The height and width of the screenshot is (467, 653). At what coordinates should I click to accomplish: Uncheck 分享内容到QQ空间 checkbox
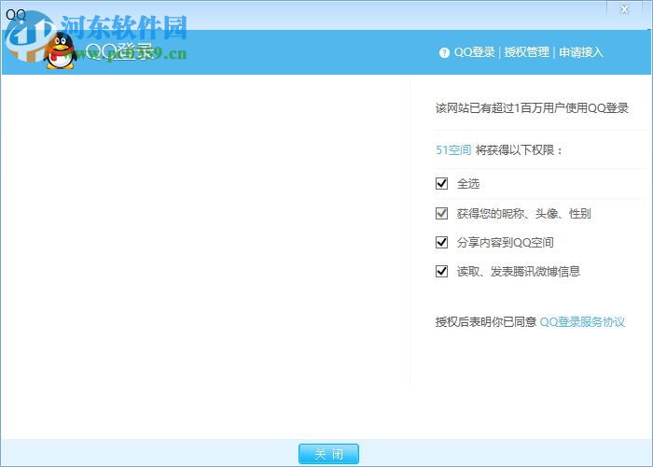click(441, 242)
